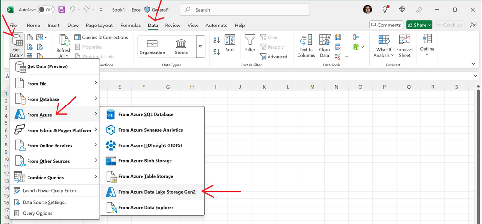The image size is (482, 224).
Task: Open Customize Quick Access Toolbar dropdown
Action: pos(101,10)
